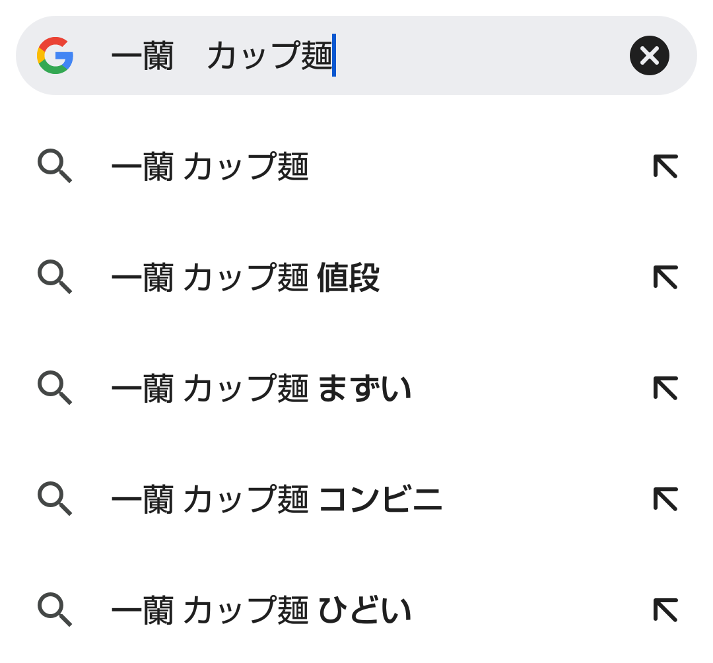Tap the fill-in arrow for 値段 suggestion
713x663 pixels.
coord(665,277)
